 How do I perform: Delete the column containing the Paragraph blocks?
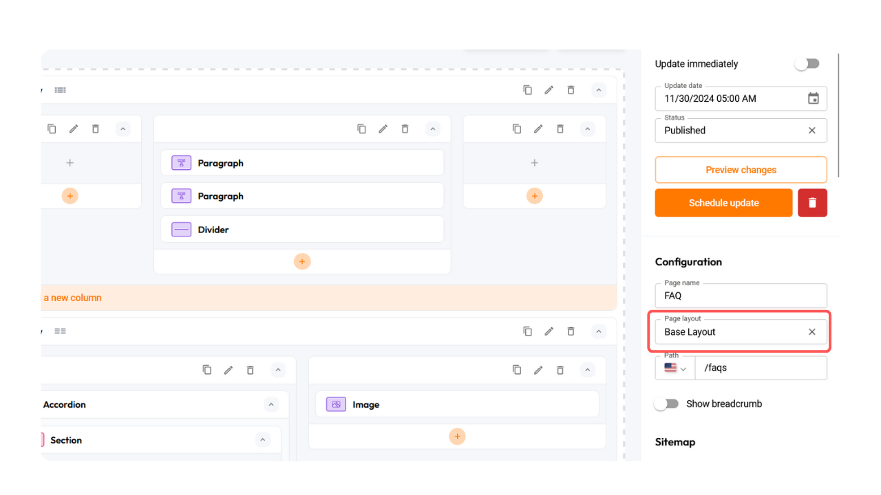[x=405, y=129]
